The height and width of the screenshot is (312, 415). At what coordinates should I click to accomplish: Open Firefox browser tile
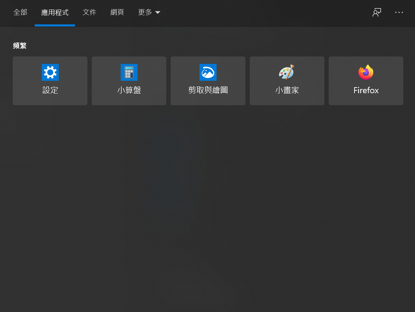click(366, 81)
